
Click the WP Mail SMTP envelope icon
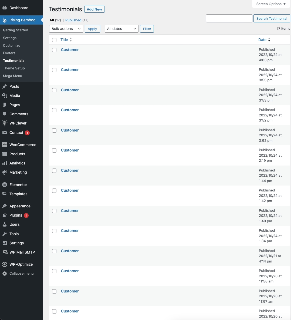click(x=5, y=252)
